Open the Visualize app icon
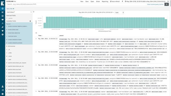Screen dimensions: 171x96 click(2, 12)
